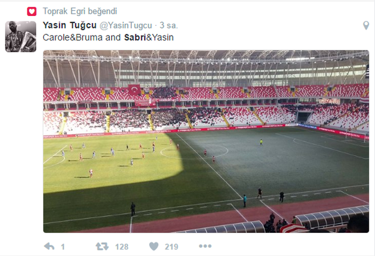Click the location pin icon
The width and height of the screenshot is (376, 256).
pos(366,26)
